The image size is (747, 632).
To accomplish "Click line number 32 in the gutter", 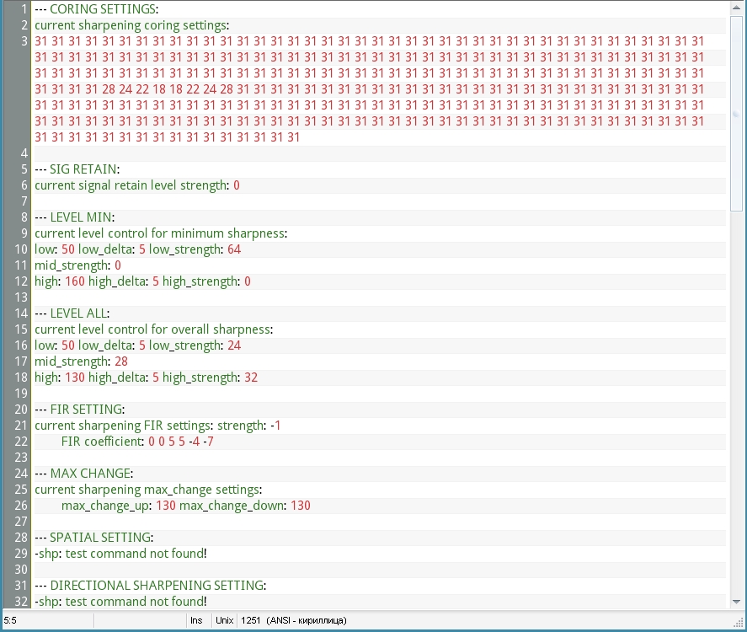I will [21, 602].
